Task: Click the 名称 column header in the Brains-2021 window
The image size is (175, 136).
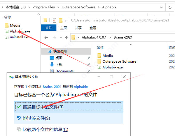Action: 100,48
